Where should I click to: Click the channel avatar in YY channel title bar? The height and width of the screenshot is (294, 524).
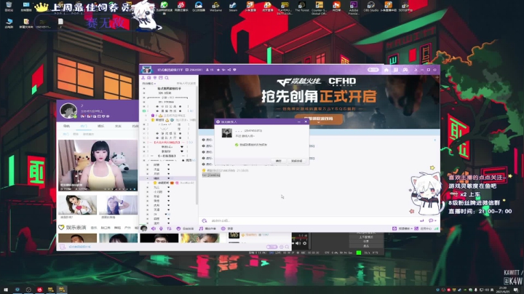[147, 70]
